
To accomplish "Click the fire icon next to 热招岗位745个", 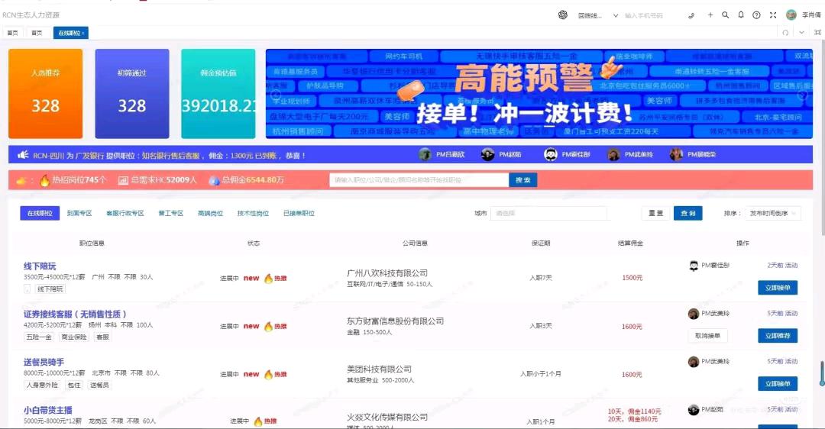I will (x=45, y=180).
